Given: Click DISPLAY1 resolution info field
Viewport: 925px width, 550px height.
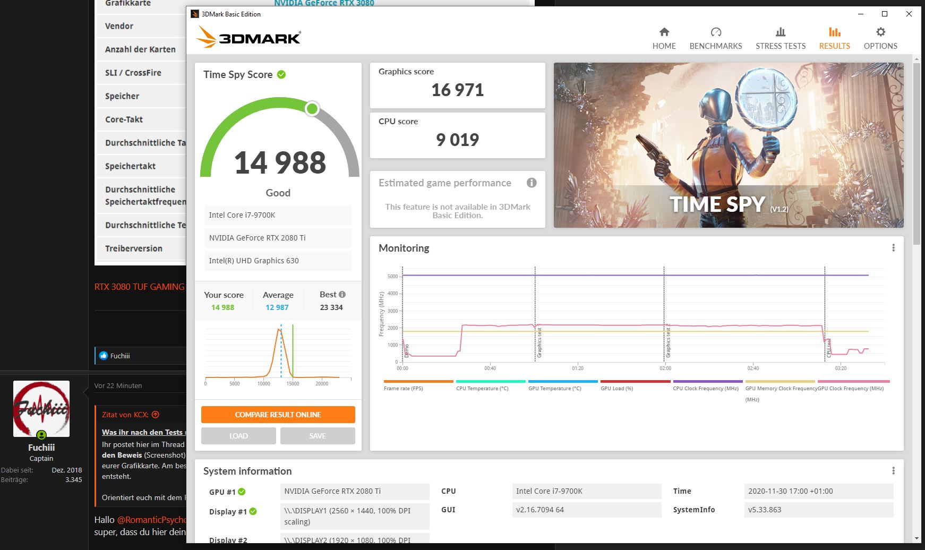Looking at the screenshot, I should (x=355, y=516).
